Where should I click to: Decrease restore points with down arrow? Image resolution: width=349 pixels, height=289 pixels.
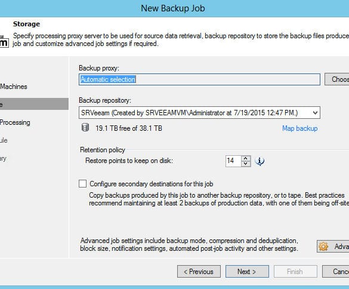tap(246, 164)
